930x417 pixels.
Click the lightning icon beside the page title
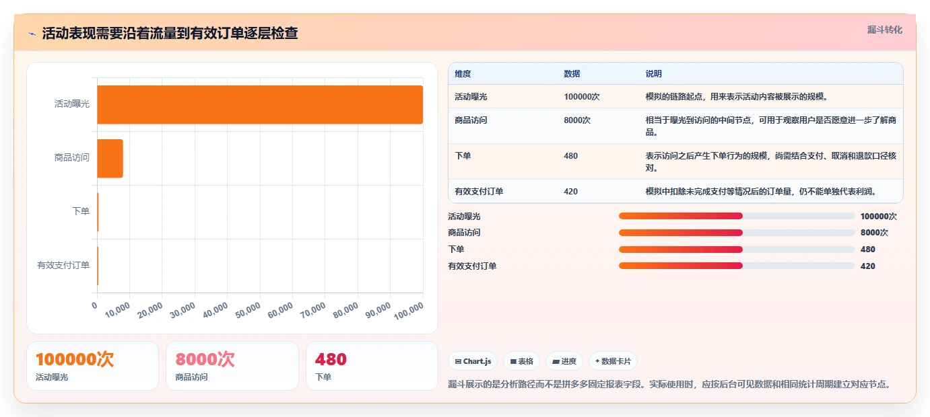click(x=32, y=34)
